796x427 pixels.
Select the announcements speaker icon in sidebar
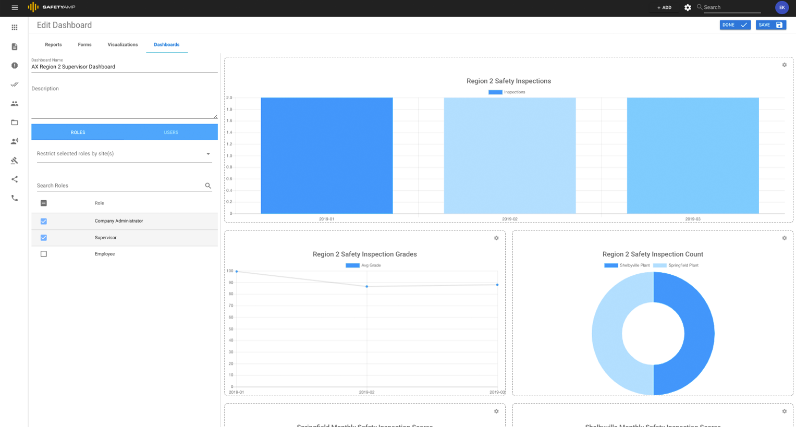(14, 141)
